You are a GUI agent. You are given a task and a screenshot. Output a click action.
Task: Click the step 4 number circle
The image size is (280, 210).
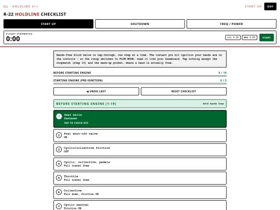59,163
